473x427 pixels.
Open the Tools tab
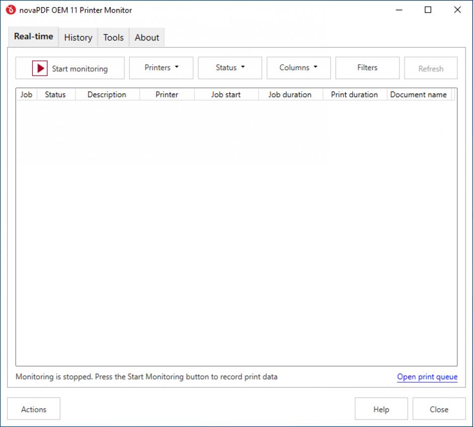[113, 37]
